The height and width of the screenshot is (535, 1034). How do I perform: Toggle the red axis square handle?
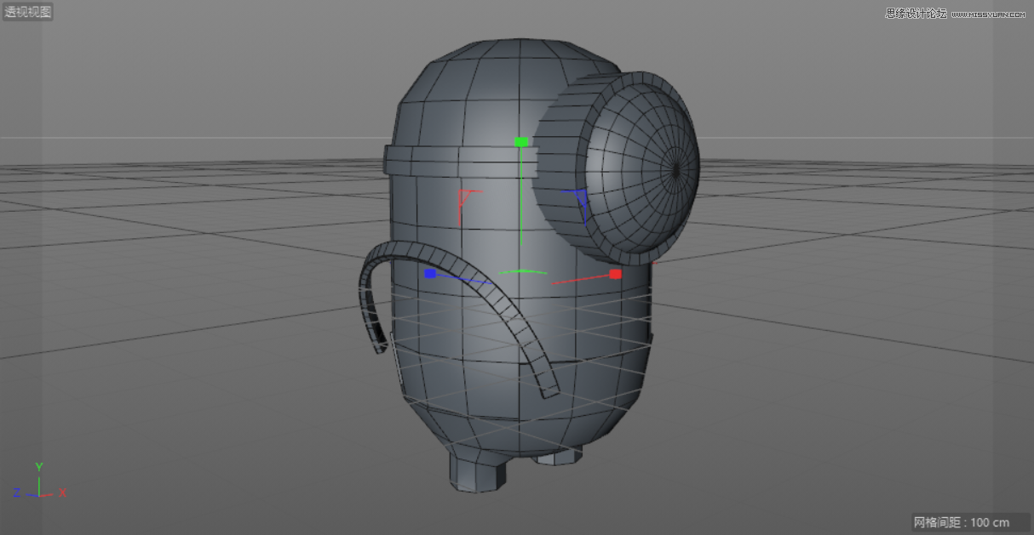coord(615,274)
